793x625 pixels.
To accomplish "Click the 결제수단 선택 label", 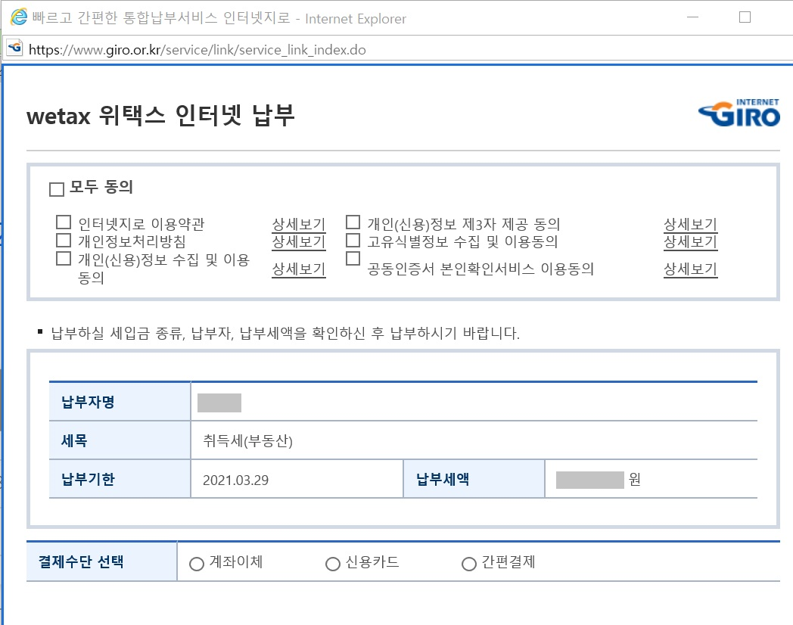I will [x=81, y=561].
